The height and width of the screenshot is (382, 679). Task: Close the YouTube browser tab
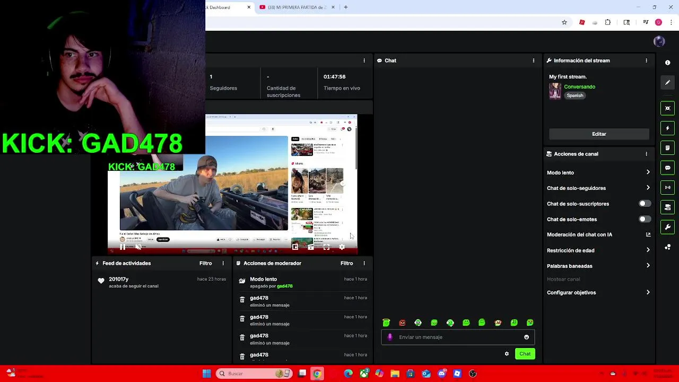(333, 7)
